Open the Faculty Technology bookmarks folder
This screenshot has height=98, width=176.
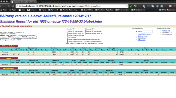[x=69, y=10]
